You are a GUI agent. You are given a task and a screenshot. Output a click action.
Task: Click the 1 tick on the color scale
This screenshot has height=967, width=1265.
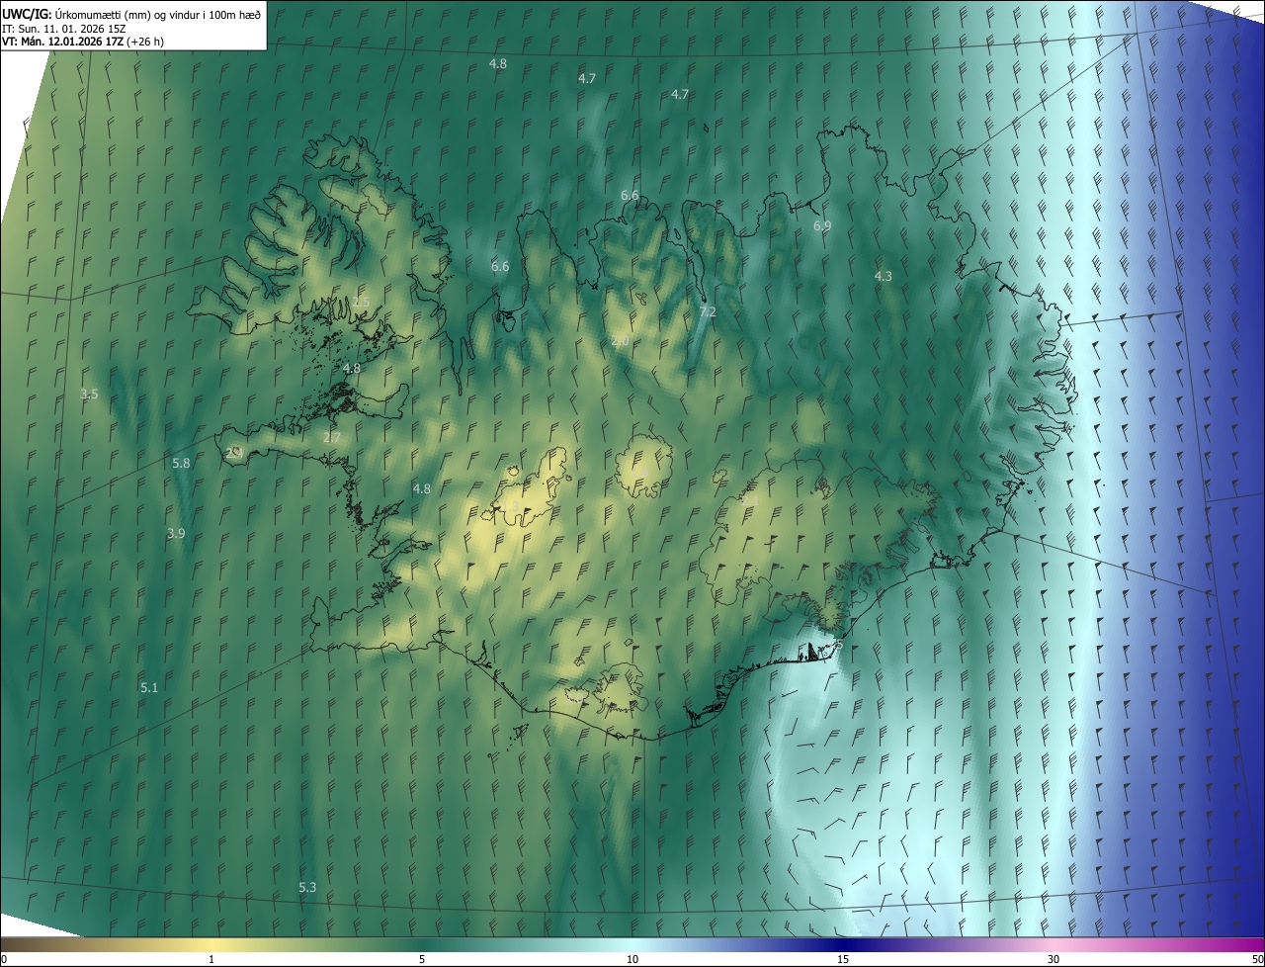tap(211, 960)
